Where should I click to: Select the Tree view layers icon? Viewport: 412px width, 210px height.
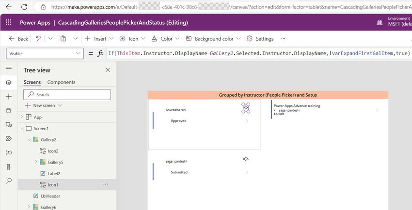click(x=9, y=83)
